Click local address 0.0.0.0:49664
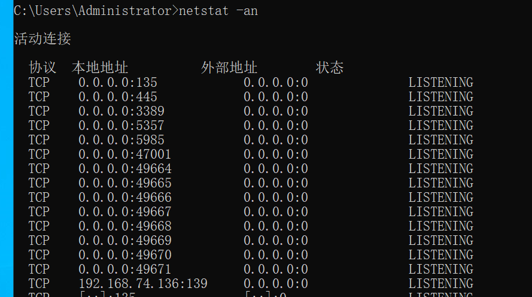532x297 pixels. point(125,169)
